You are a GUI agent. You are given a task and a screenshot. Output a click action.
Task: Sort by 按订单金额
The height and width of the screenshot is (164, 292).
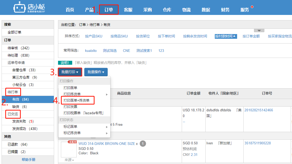pos(251,36)
